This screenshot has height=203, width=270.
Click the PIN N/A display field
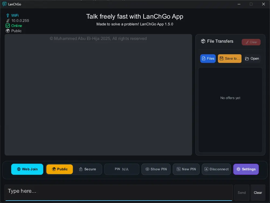[122, 169]
